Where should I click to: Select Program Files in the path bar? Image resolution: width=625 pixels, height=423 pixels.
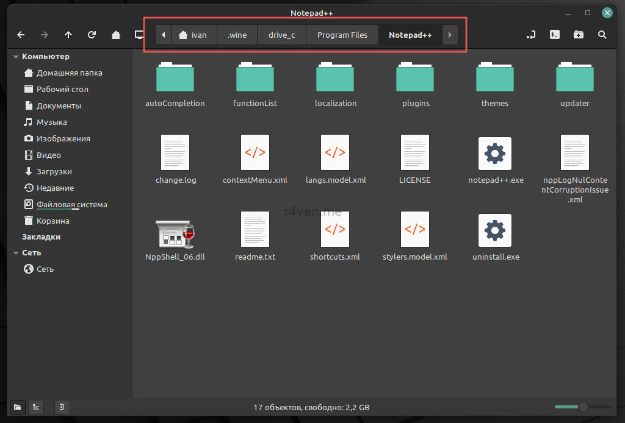click(x=342, y=35)
